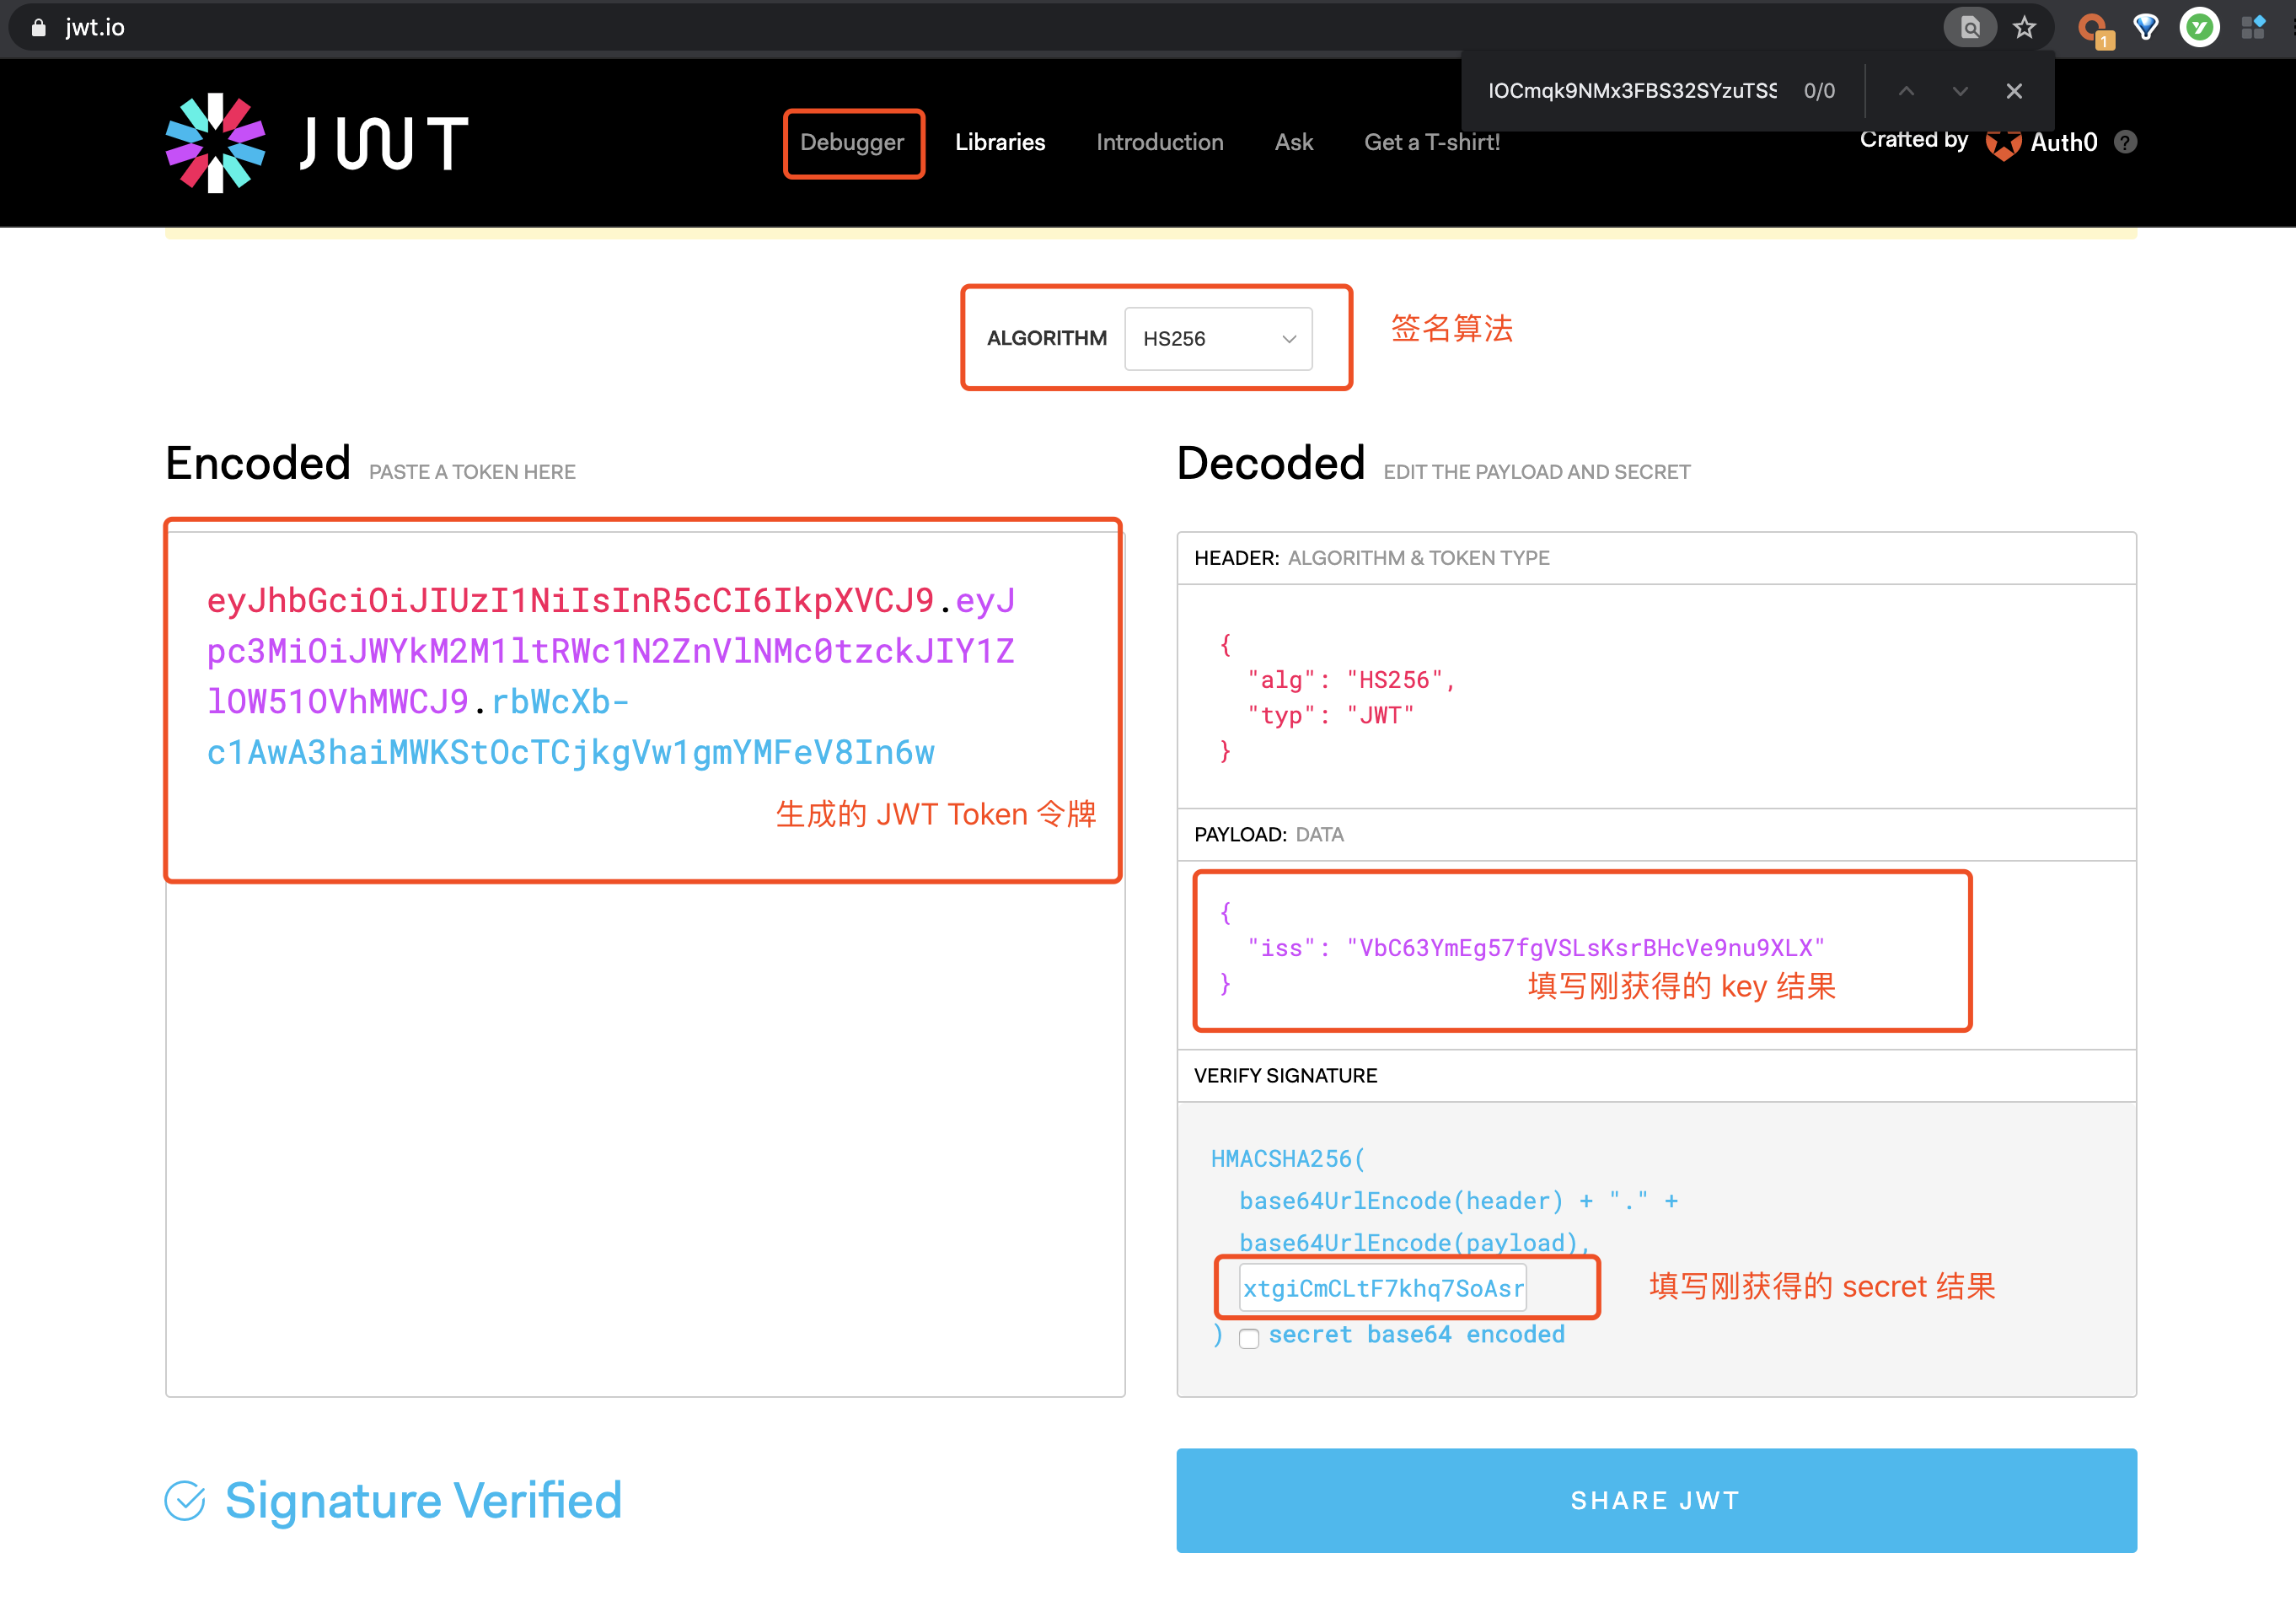Click the help question mark beside Auth0
2296x1612 pixels.
[2126, 142]
